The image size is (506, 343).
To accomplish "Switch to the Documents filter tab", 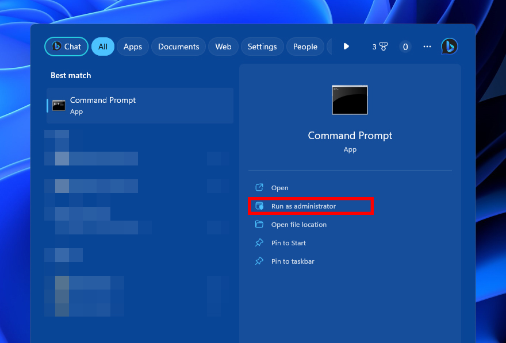I will pyautogui.click(x=178, y=47).
